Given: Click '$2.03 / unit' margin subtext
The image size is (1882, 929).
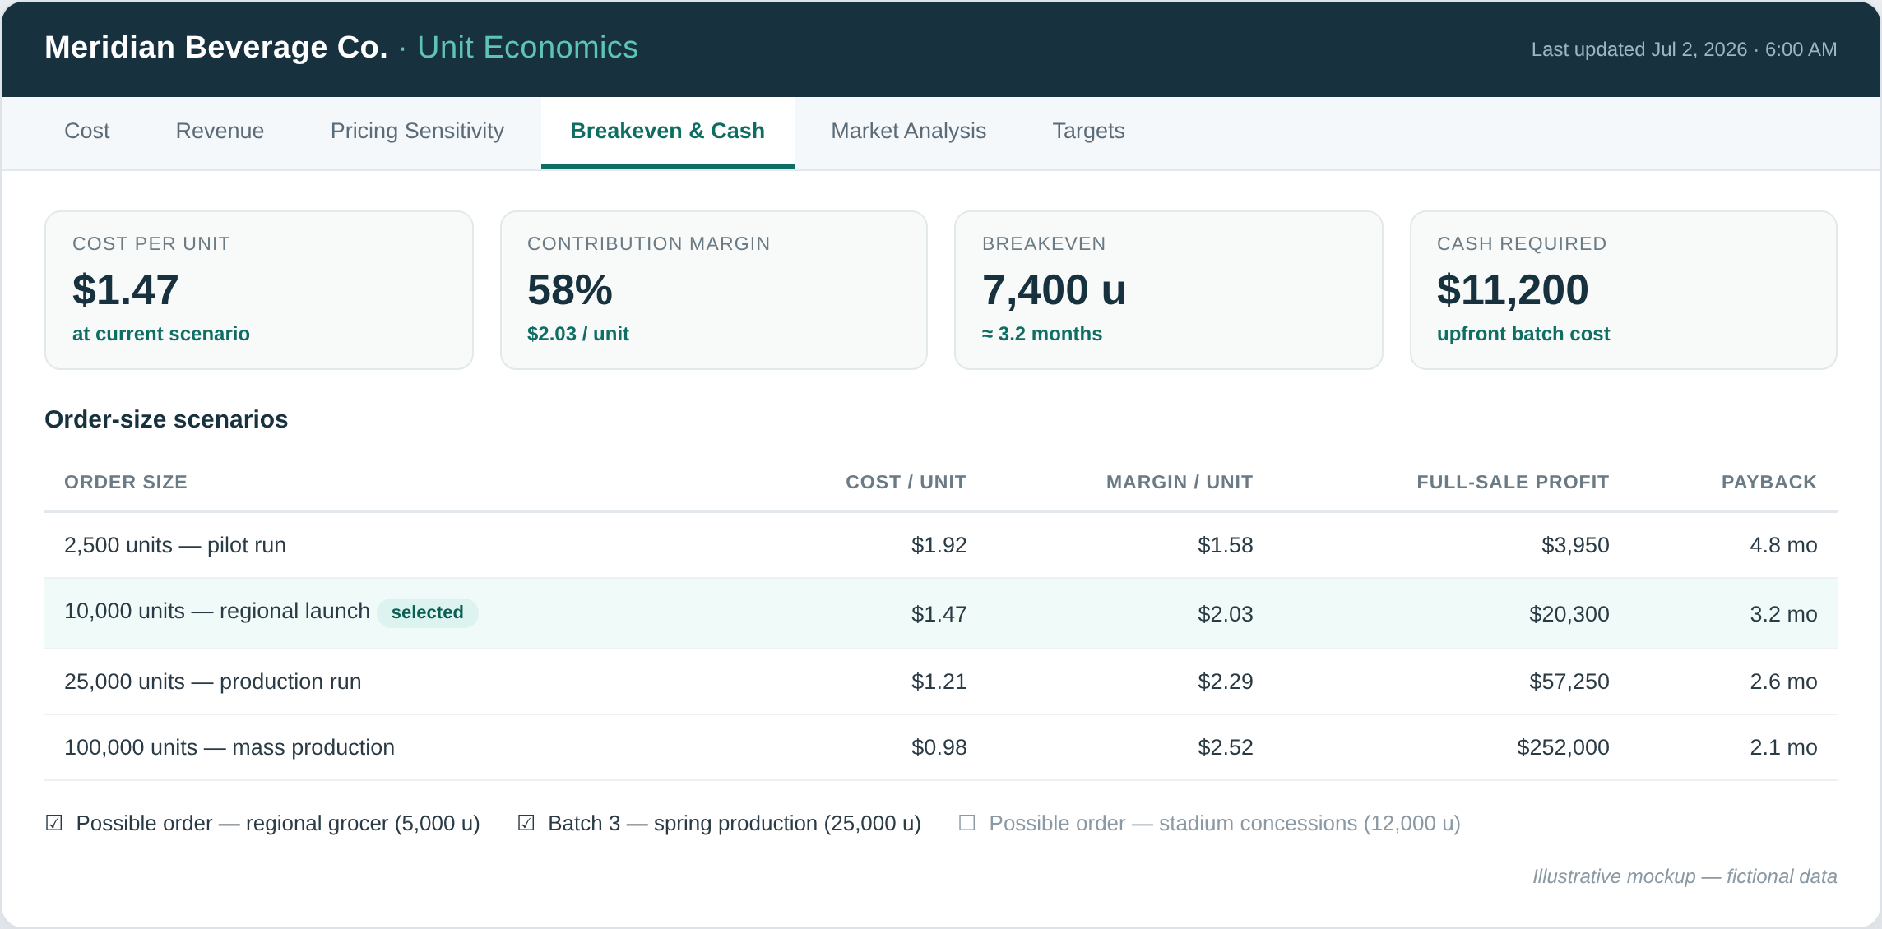Looking at the screenshot, I should (578, 334).
